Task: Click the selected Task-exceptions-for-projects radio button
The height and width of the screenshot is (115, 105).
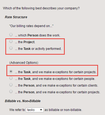Action: pos(11,71)
